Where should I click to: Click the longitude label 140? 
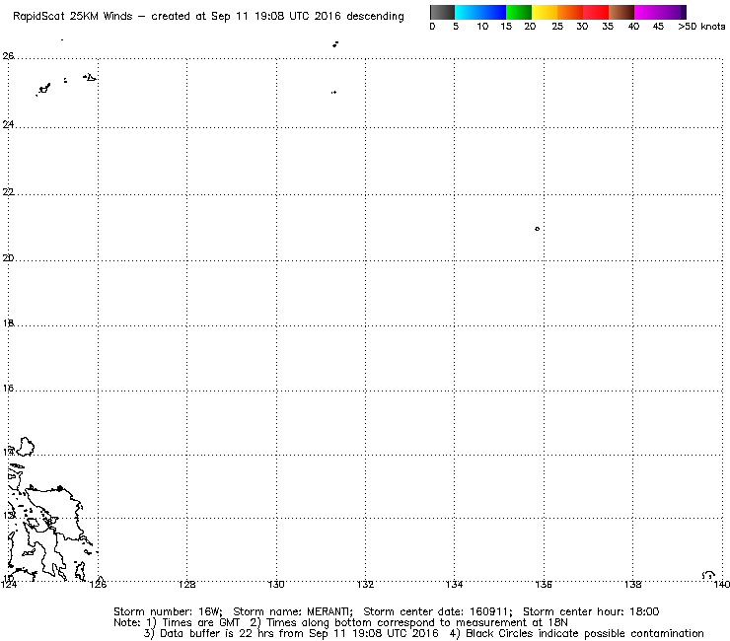click(722, 584)
